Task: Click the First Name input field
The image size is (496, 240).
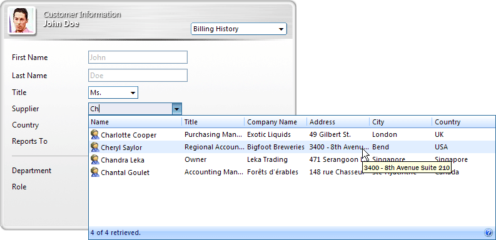Action: tap(138, 57)
